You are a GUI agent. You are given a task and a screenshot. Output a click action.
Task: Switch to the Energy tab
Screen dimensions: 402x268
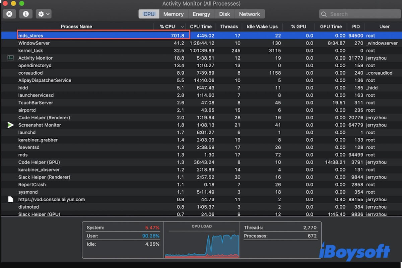pos(201,14)
